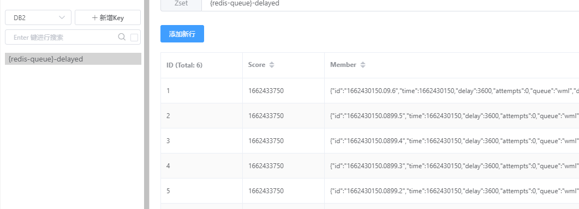
Task: Select the {redis-queue}-delayed key in list
Action: (x=73, y=59)
